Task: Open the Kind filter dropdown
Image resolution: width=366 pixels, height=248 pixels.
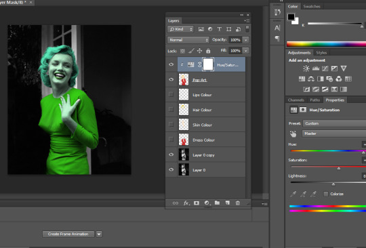Action: click(180, 29)
